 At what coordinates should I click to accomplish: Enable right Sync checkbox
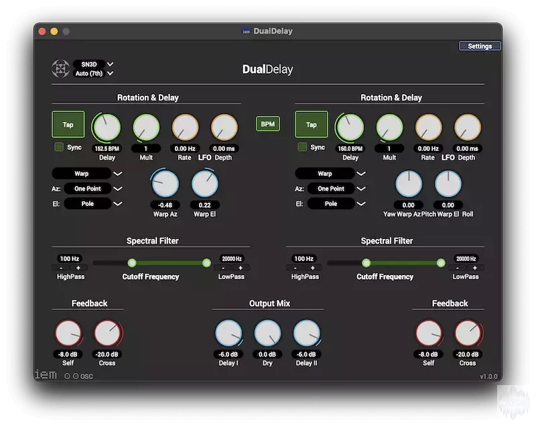click(302, 147)
